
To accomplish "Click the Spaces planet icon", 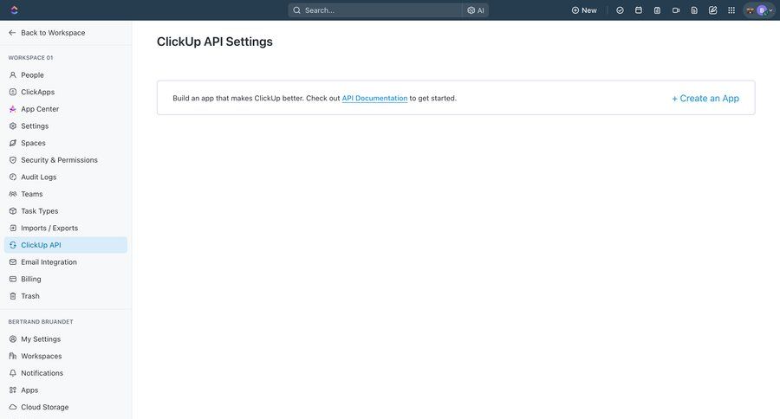I will [x=13, y=143].
